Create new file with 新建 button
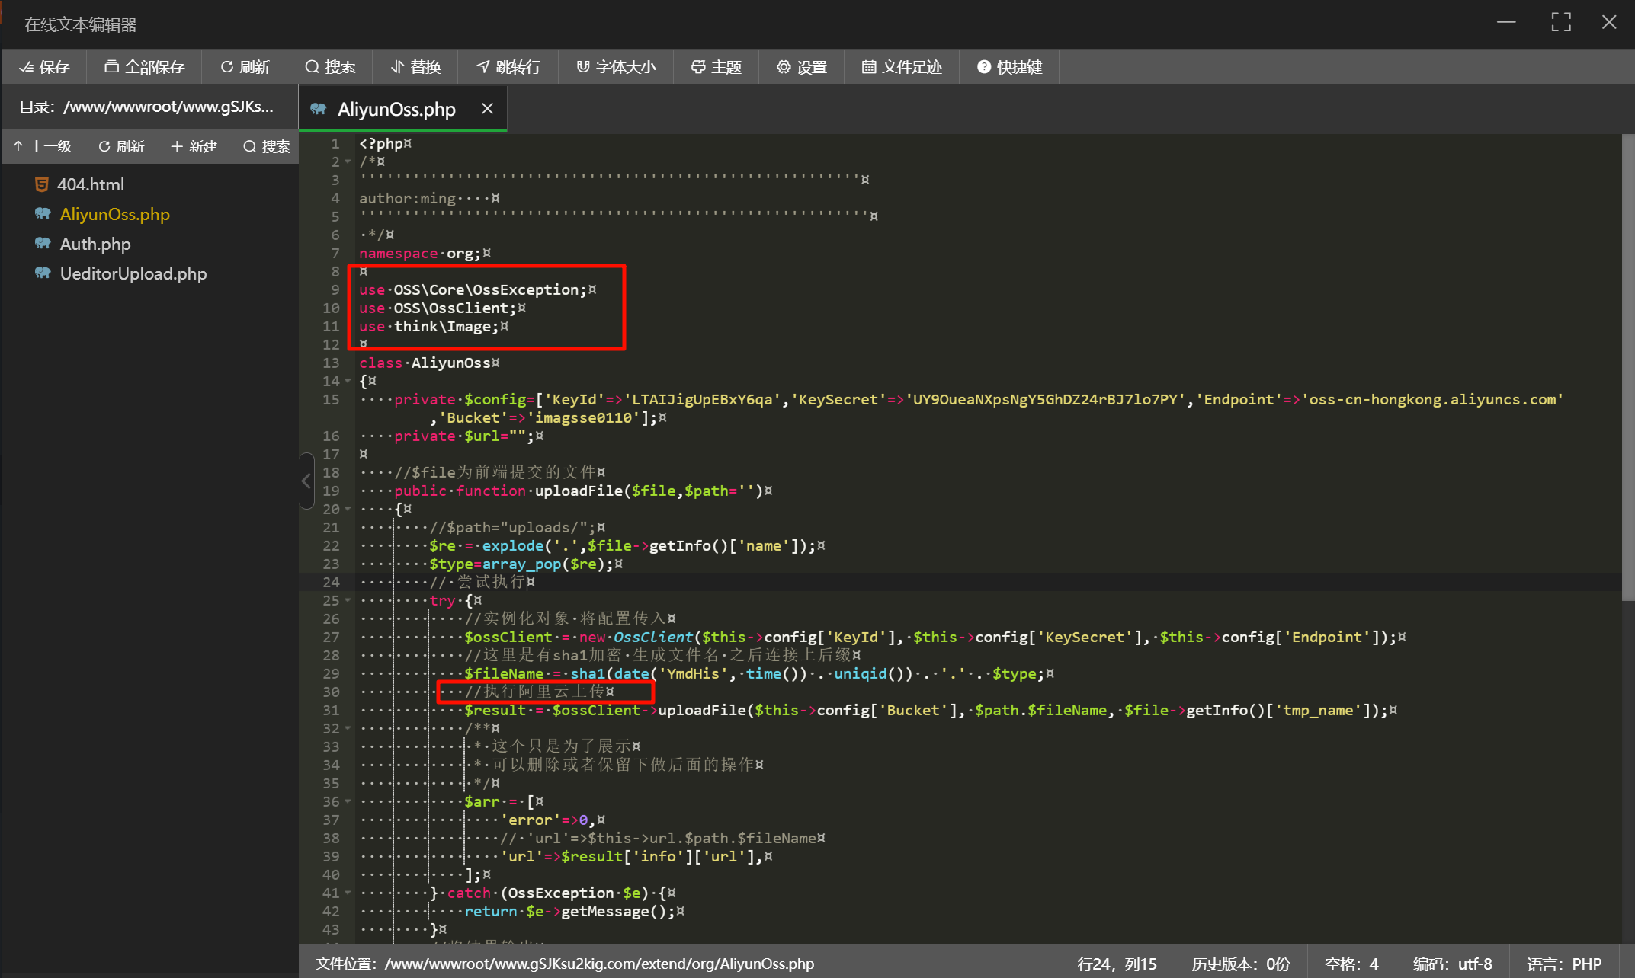1635x978 pixels. click(x=194, y=146)
